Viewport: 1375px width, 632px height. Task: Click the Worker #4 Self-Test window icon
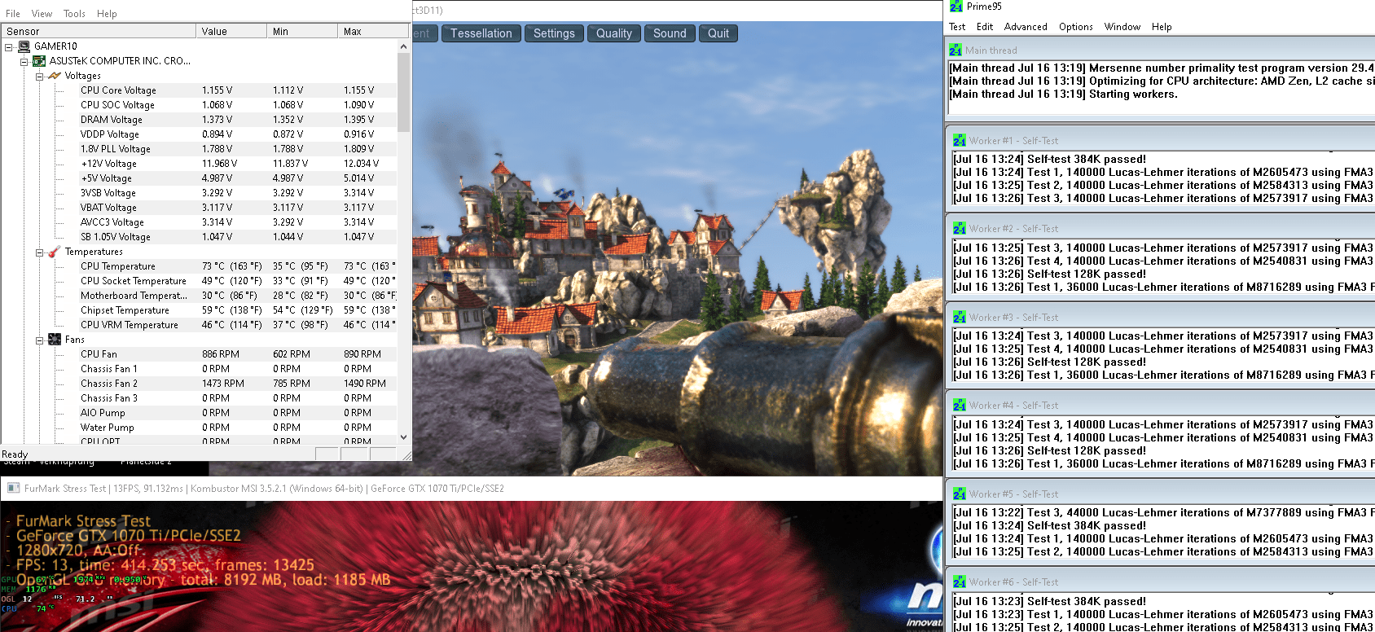[960, 406]
